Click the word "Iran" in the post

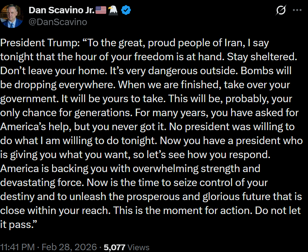click(232, 43)
